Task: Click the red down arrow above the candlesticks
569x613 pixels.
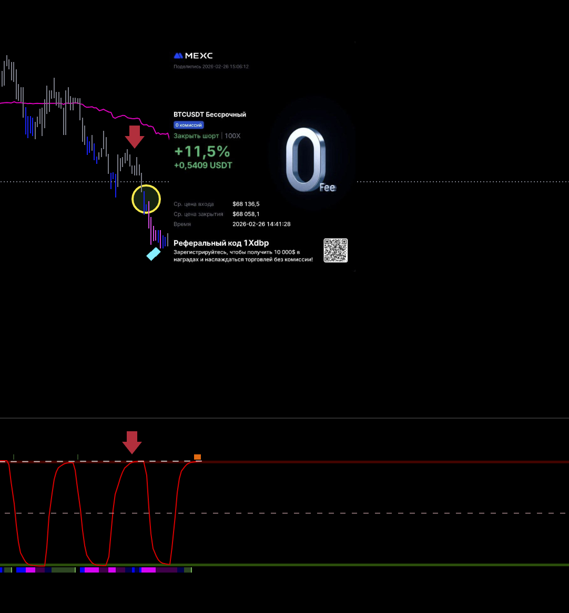Action: tap(135, 137)
